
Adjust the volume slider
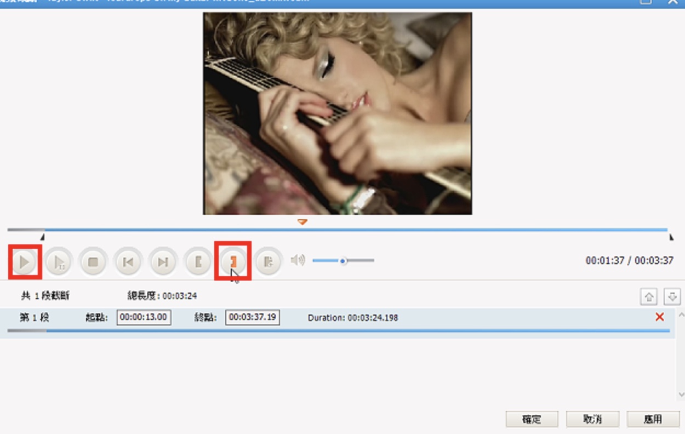[343, 260]
